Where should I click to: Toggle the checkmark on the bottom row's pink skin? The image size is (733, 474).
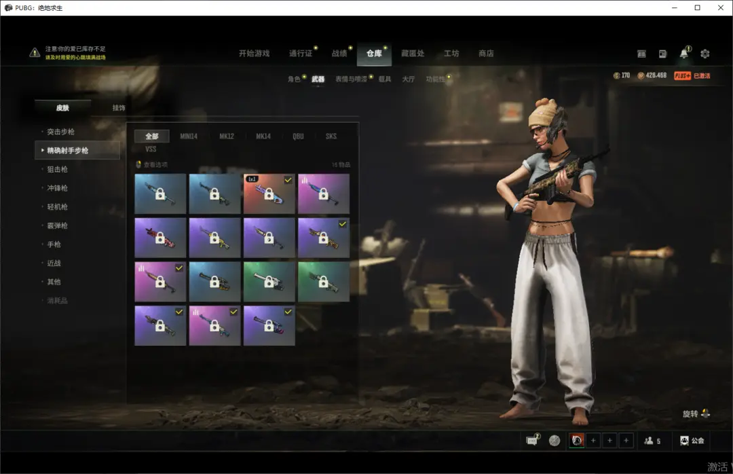[233, 312]
